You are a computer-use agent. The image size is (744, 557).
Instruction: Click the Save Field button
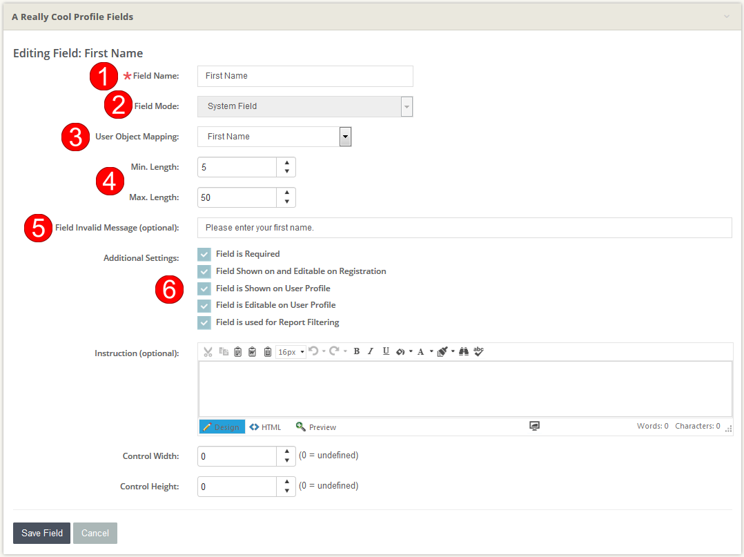(x=41, y=533)
